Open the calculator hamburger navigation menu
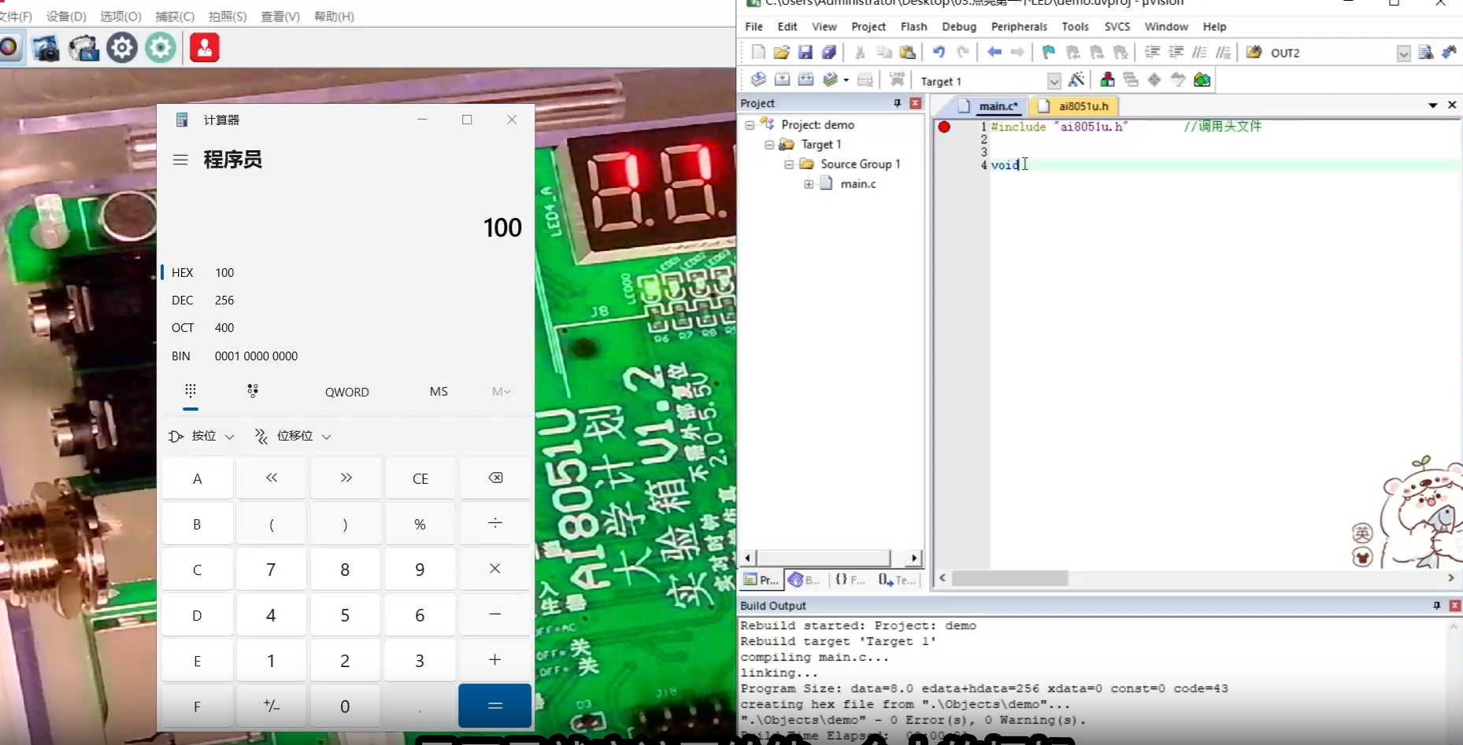The image size is (1463, 745). (x=180, y=160)
